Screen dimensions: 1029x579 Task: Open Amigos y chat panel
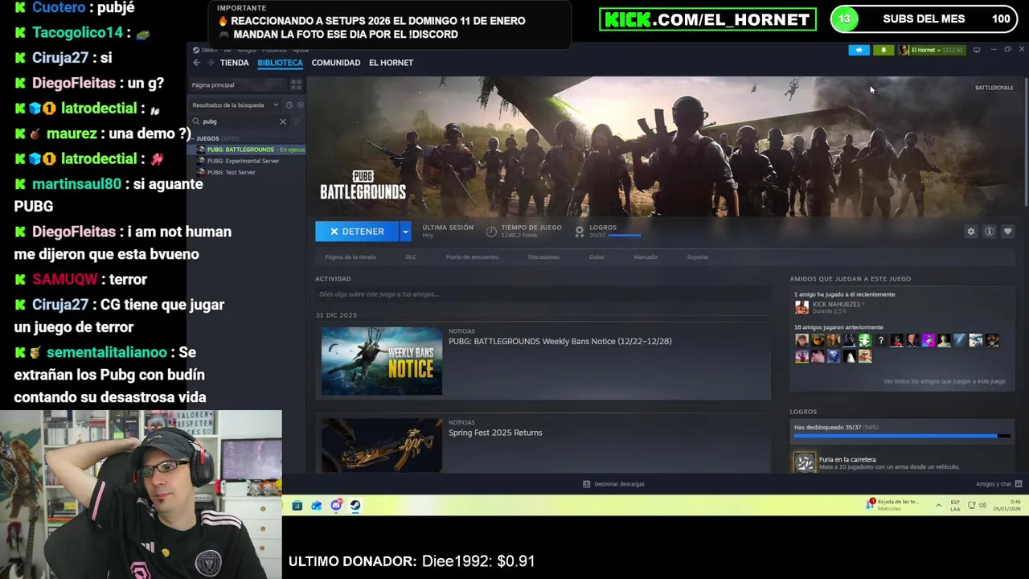998,484
